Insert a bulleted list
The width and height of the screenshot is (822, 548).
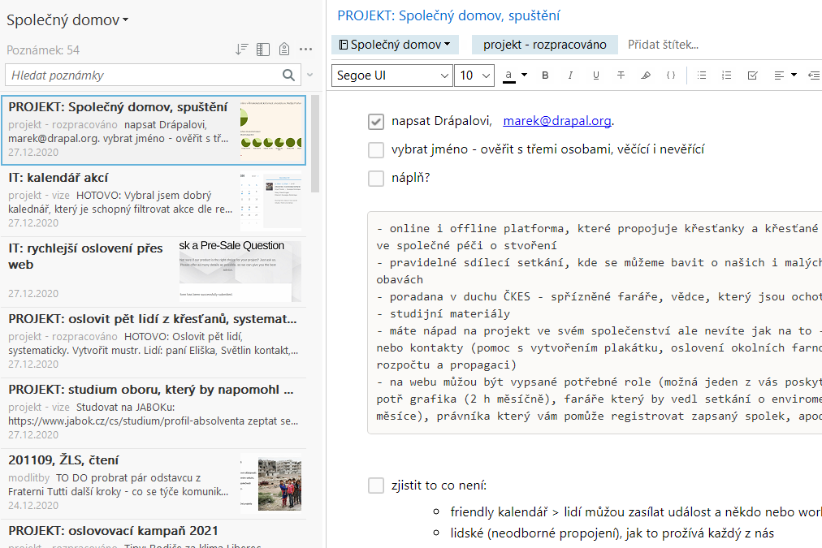tap(702, 76)
